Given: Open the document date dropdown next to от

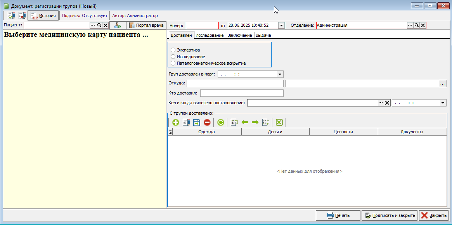Looking at the screenshot, I should click(x=281, y=25).
